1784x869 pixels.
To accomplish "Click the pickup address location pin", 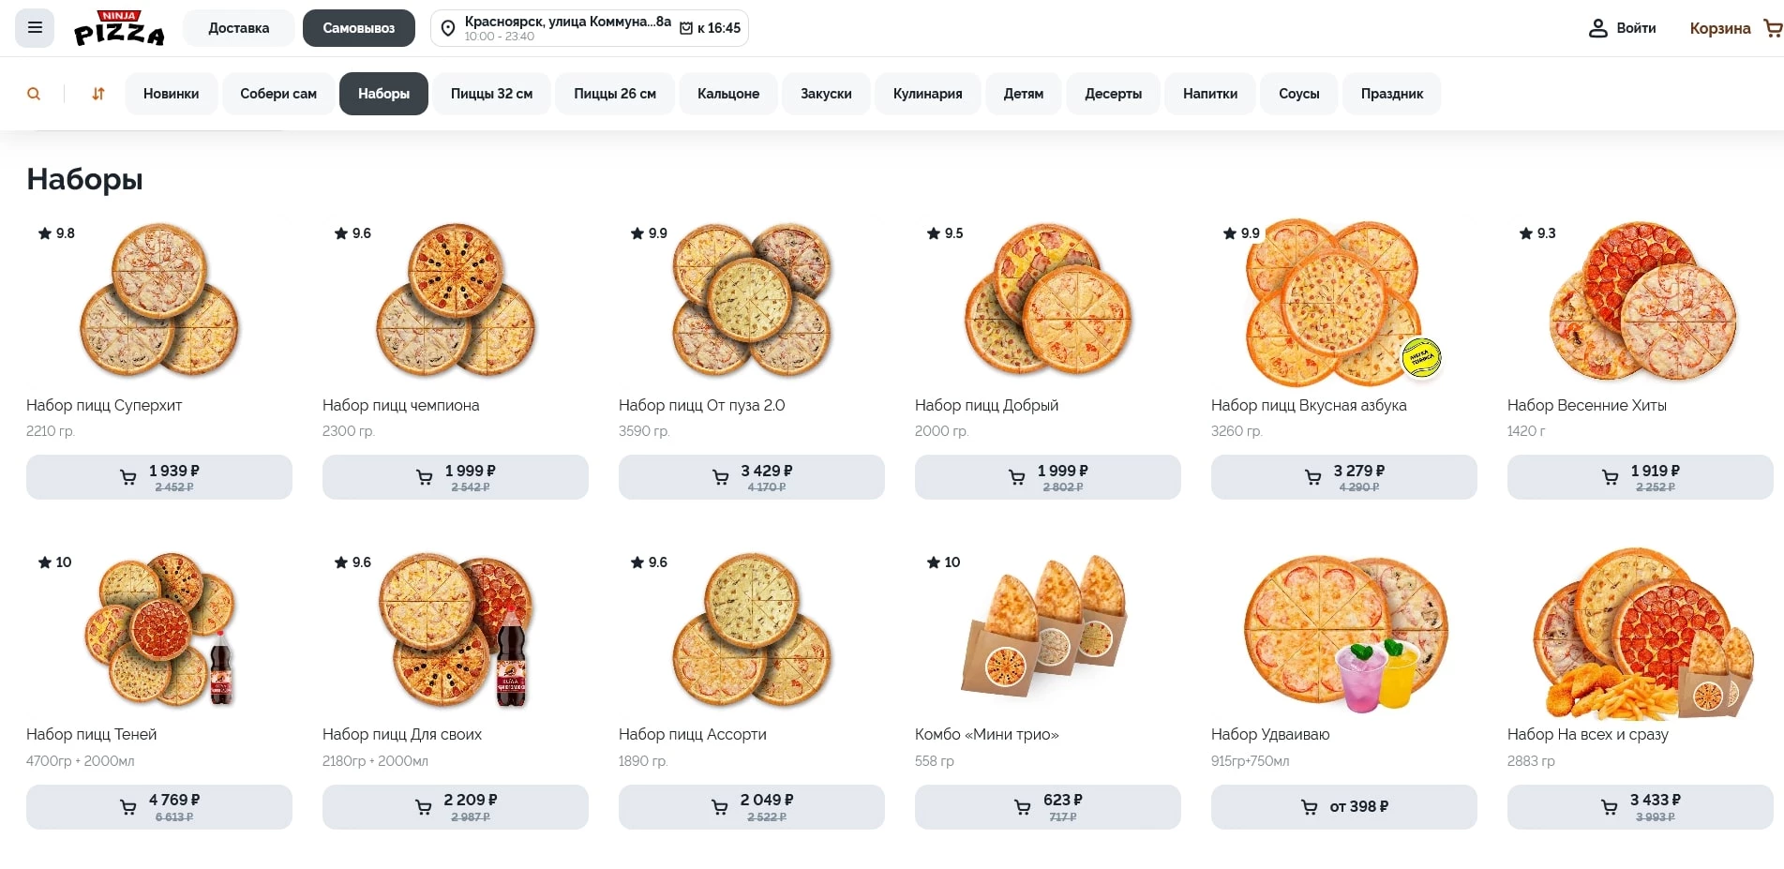I will tap(448, 29).
